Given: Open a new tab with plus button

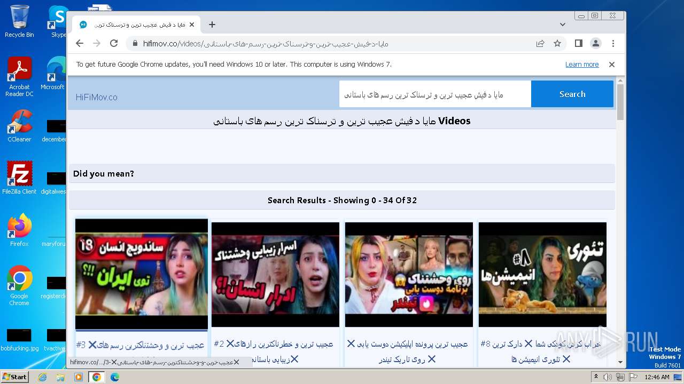Looking at the screenshot, I should click(212, 25).
